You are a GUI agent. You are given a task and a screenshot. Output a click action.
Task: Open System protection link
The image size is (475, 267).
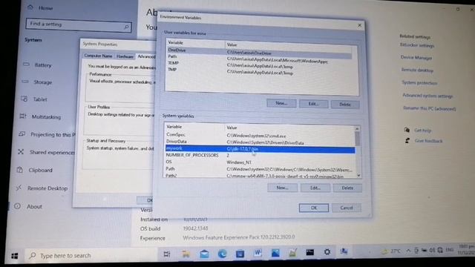(x=419, y=82)
